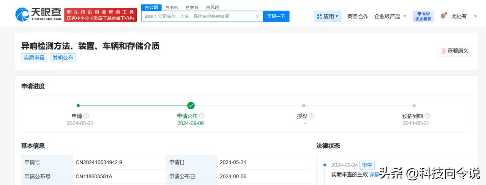486x185 pixels.
Task: Click the green checkmark progress node
Action: coord(191,106)
